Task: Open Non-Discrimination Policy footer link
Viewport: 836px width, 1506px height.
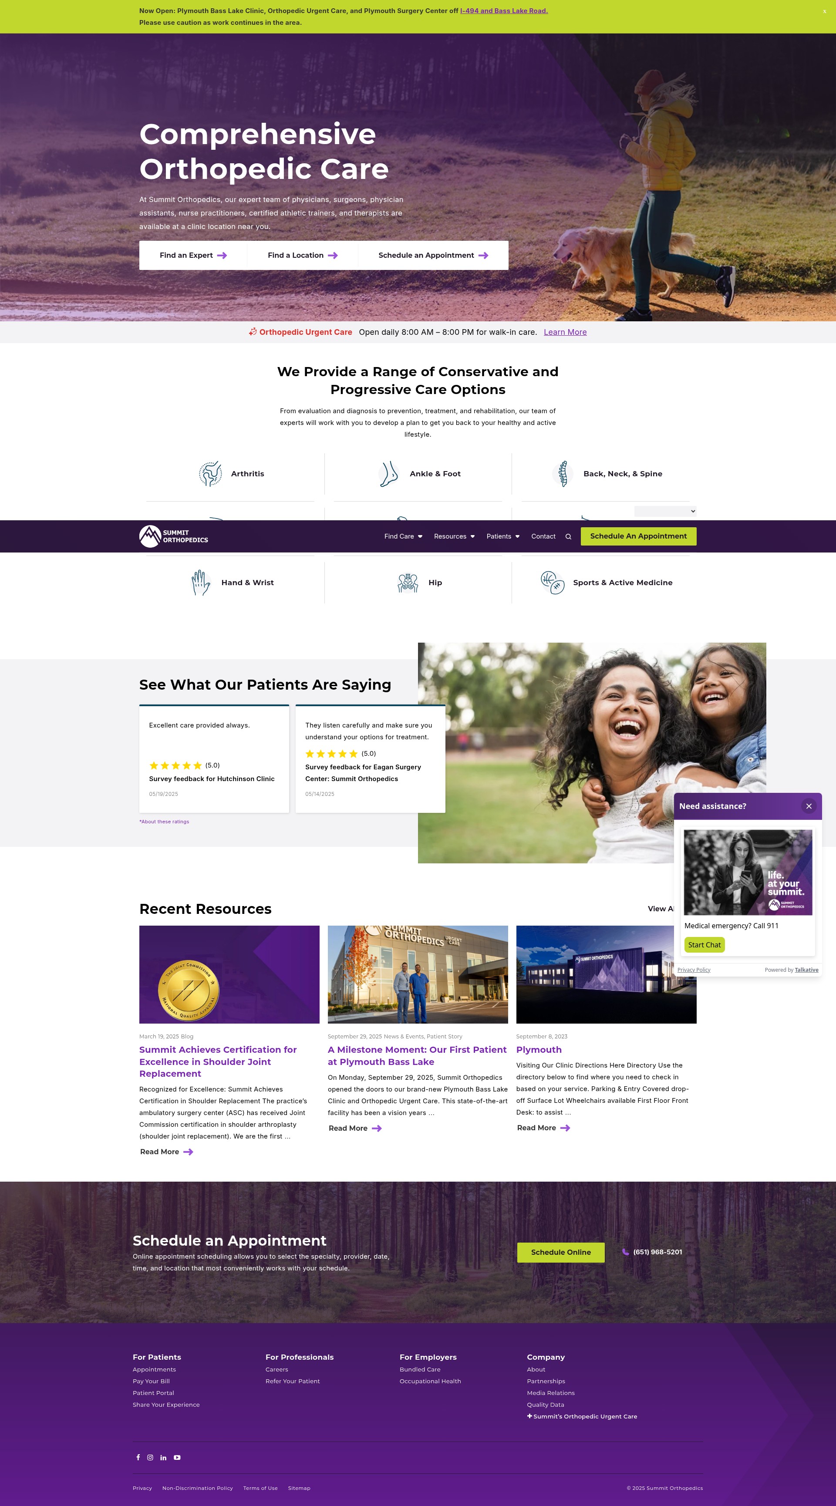Action: point(198,1488)
